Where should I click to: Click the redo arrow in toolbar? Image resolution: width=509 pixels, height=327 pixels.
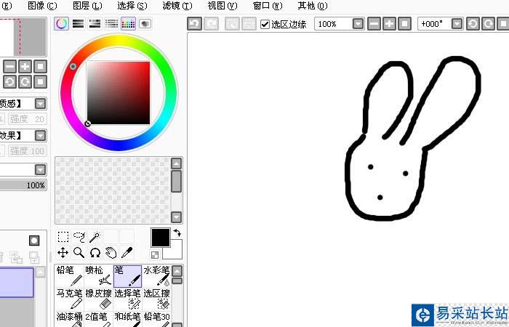pos(211,24)
